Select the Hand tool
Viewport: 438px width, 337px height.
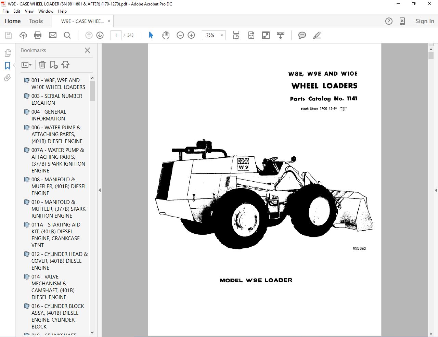pyautogui.click(x=166, y=35)
